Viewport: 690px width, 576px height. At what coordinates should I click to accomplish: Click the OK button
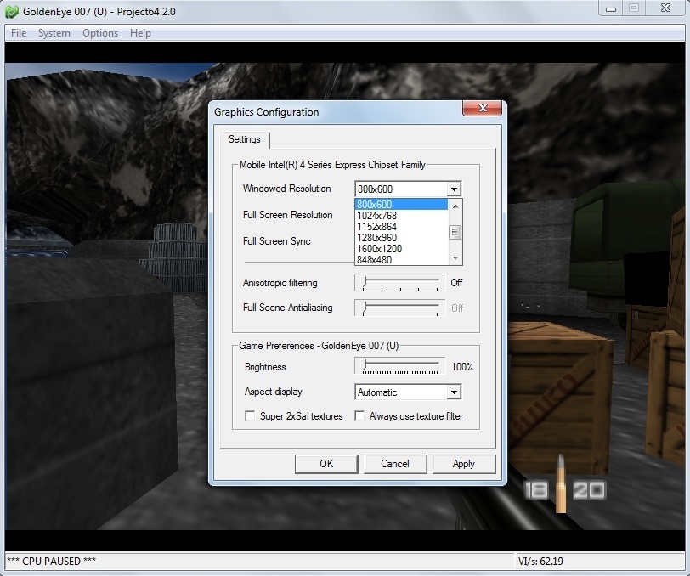click(x=326, y=464)
